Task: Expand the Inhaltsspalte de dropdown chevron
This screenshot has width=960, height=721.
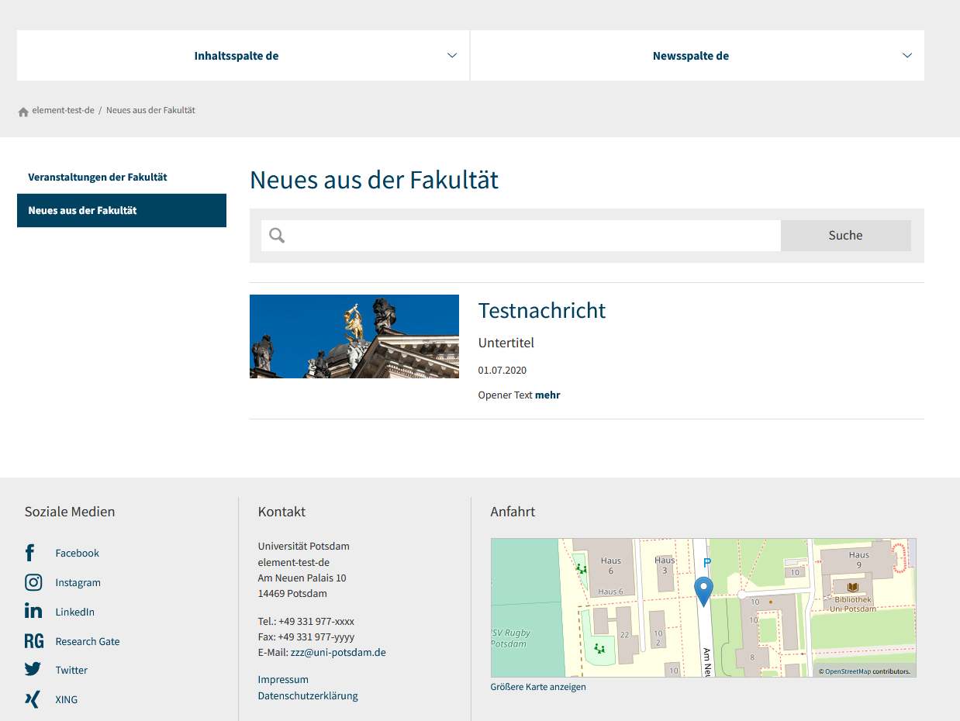Action: click(452, 56)
